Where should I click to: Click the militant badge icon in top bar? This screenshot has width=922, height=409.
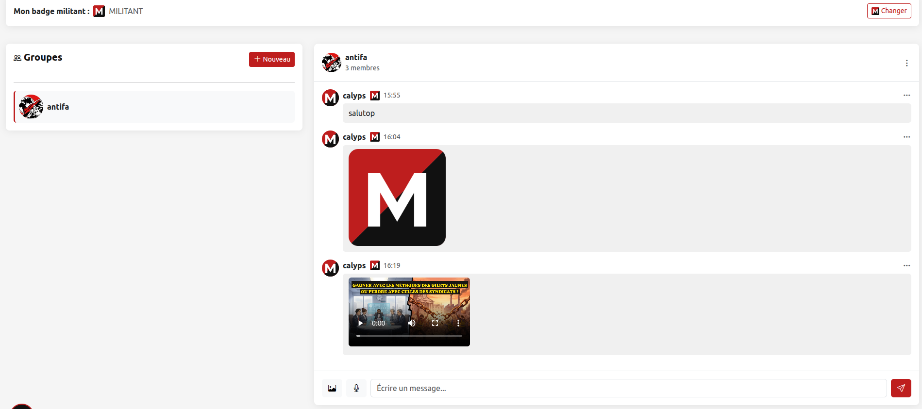pos(99,11)
